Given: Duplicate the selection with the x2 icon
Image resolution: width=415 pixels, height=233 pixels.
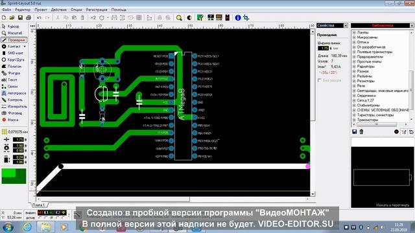Looking at the screenshot, I should coord(93,17).
